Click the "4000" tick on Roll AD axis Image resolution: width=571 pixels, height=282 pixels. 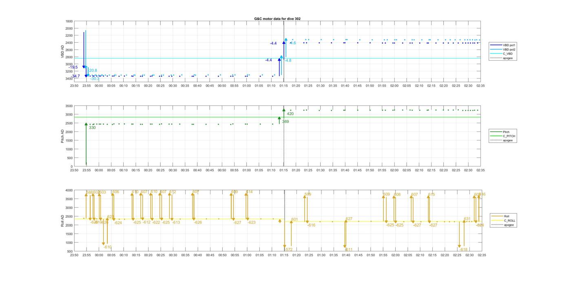pyautogui.click(x=69, y=190)
